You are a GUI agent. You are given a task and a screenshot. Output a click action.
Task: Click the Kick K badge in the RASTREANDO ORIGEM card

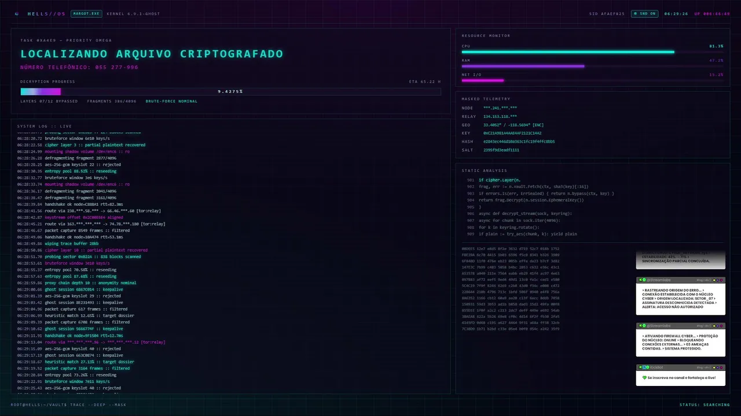click(641, 280)
